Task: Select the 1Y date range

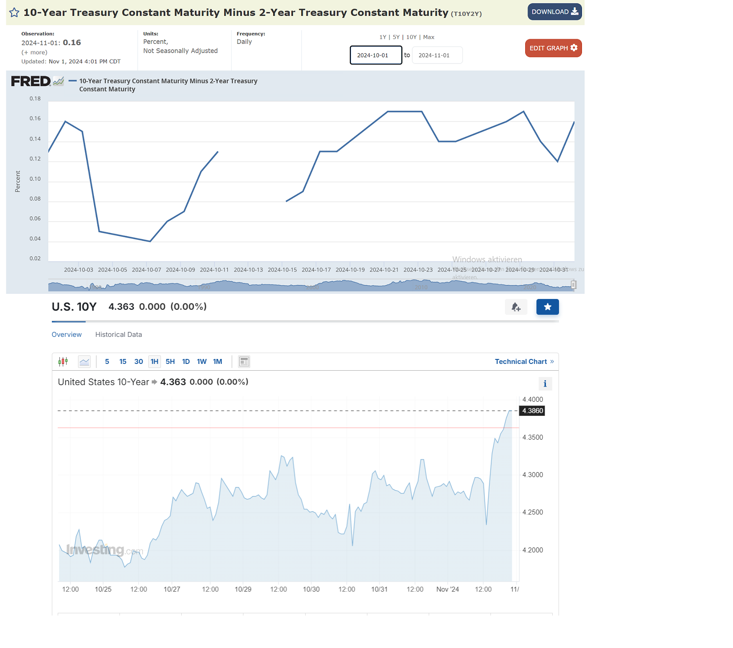Action: 382,37
